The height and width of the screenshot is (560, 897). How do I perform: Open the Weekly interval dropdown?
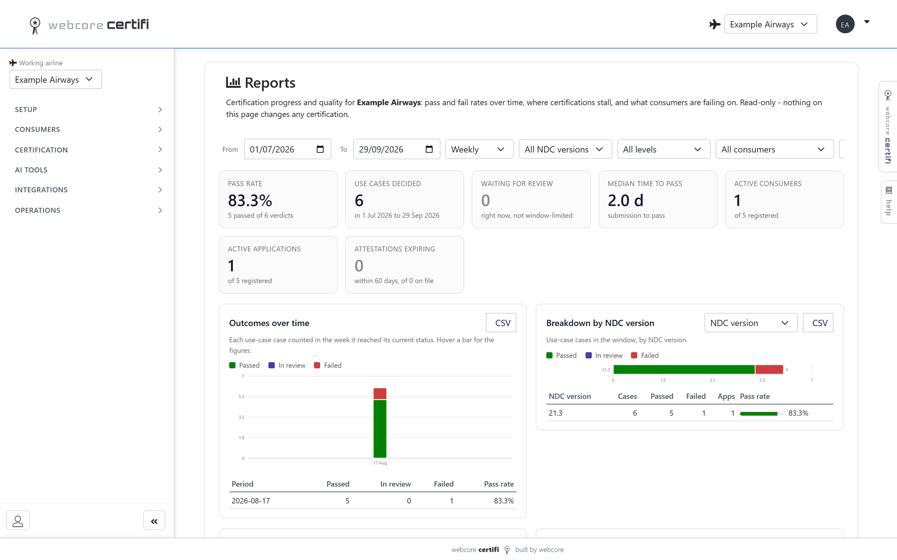click(x=479, y=149)
